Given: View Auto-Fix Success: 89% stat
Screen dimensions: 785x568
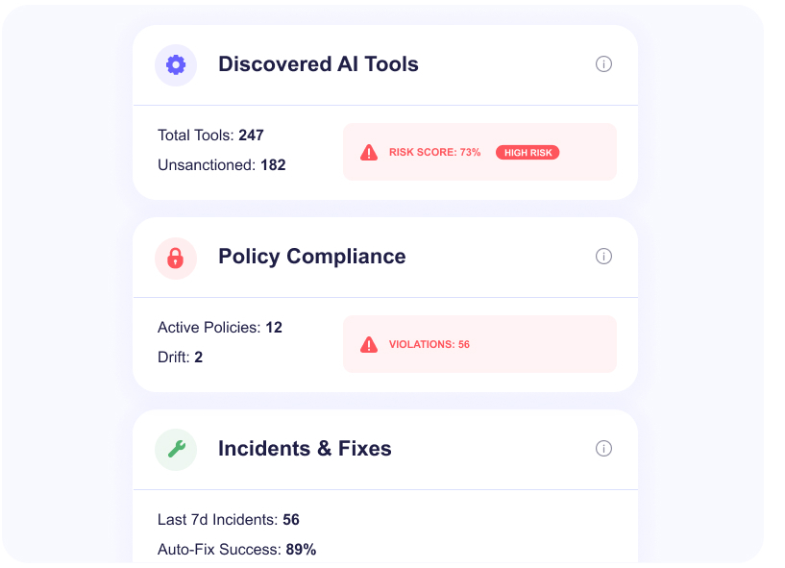Looking at the screenshot, I should 236,550.
